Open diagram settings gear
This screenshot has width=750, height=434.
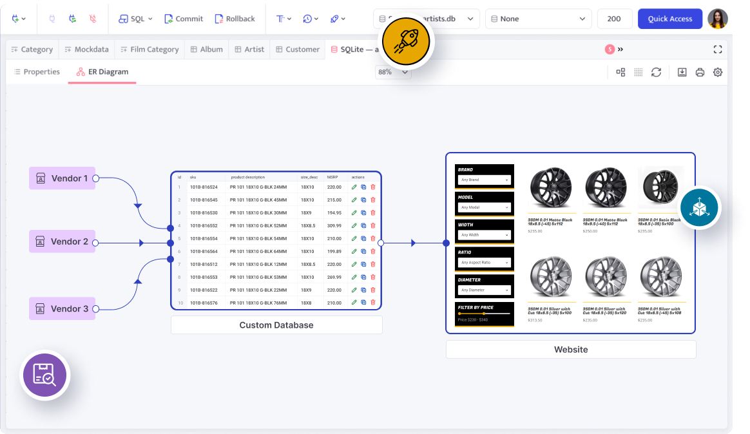pyautogui.click(x=718, y=72)
